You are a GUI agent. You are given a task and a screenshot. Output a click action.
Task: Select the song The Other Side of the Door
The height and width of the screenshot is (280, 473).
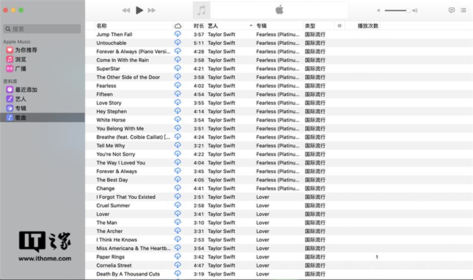coord(128,77)
